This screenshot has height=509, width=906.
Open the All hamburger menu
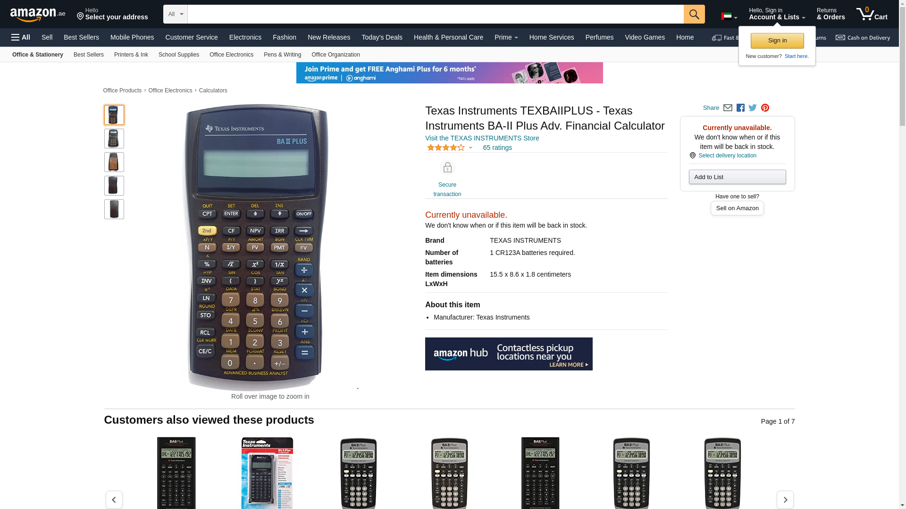point(21,37)
